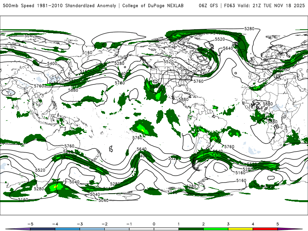This screenshot has width=308, height=231.
Task: Click the '5520' contour label over western Canada
Action: (169, 62)
